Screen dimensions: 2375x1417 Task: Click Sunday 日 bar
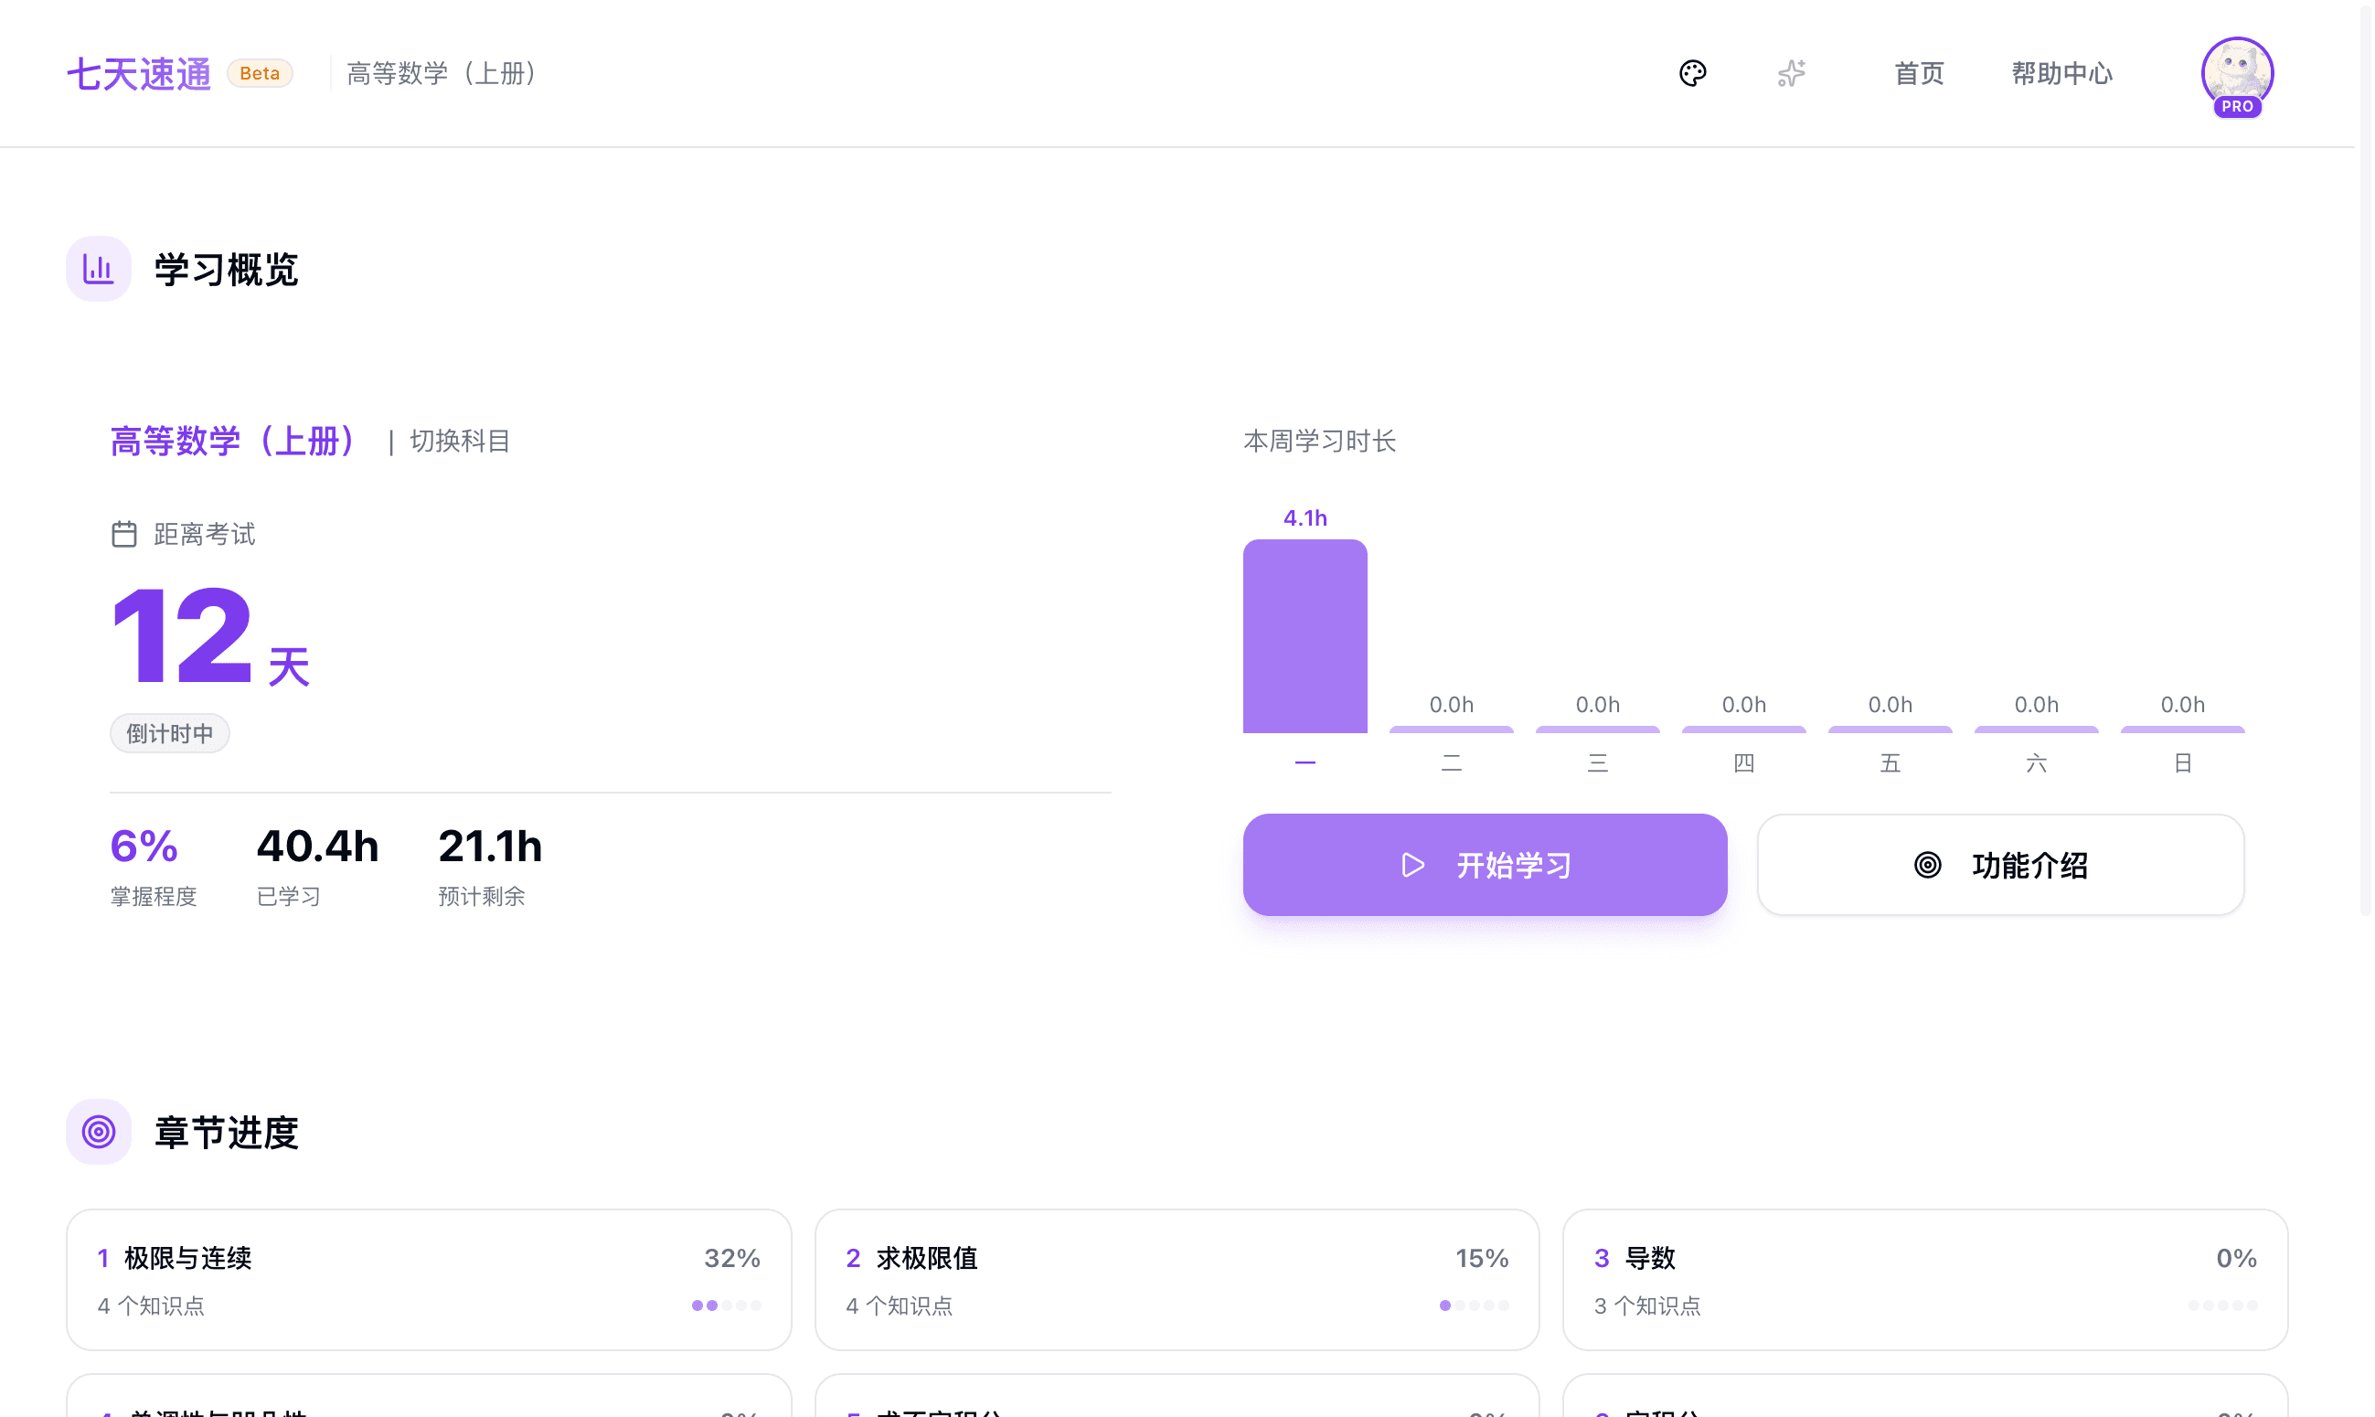point(2182,730)
